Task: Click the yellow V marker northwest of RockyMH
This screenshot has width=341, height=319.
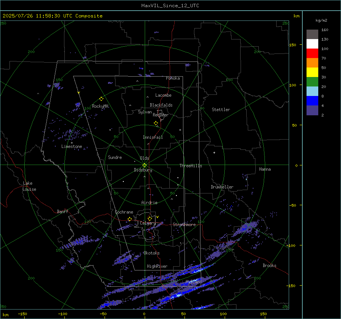Action: tap(79, 93)
